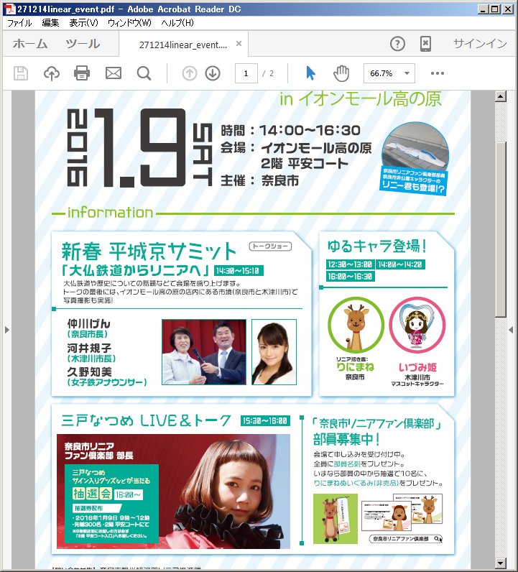The width and height of the screenshot is (518, 572).
Task: Activate the hand pan tool
Action: pos(341,73)
